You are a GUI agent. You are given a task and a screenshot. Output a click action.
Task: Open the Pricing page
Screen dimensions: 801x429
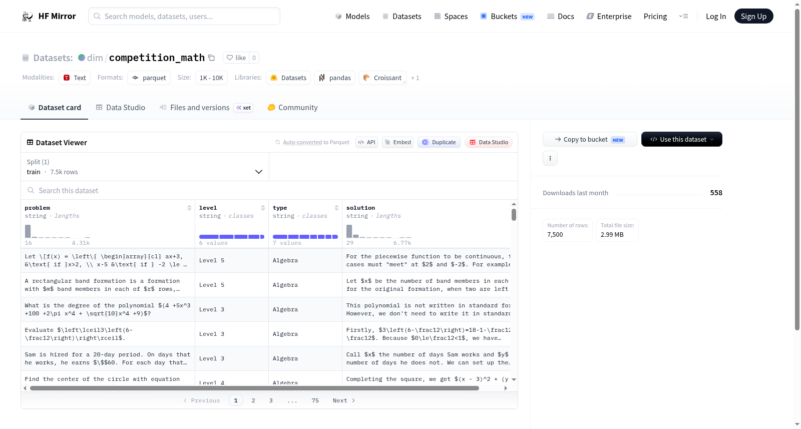point(655,16)
